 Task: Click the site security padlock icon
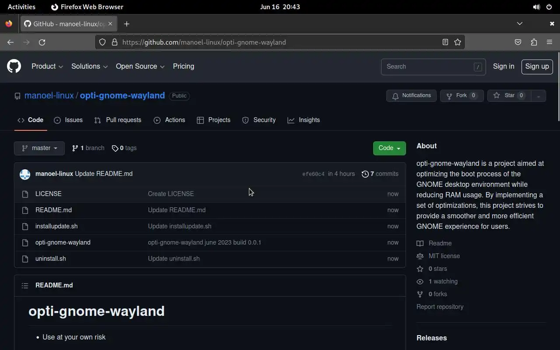[x=114, y=42]
